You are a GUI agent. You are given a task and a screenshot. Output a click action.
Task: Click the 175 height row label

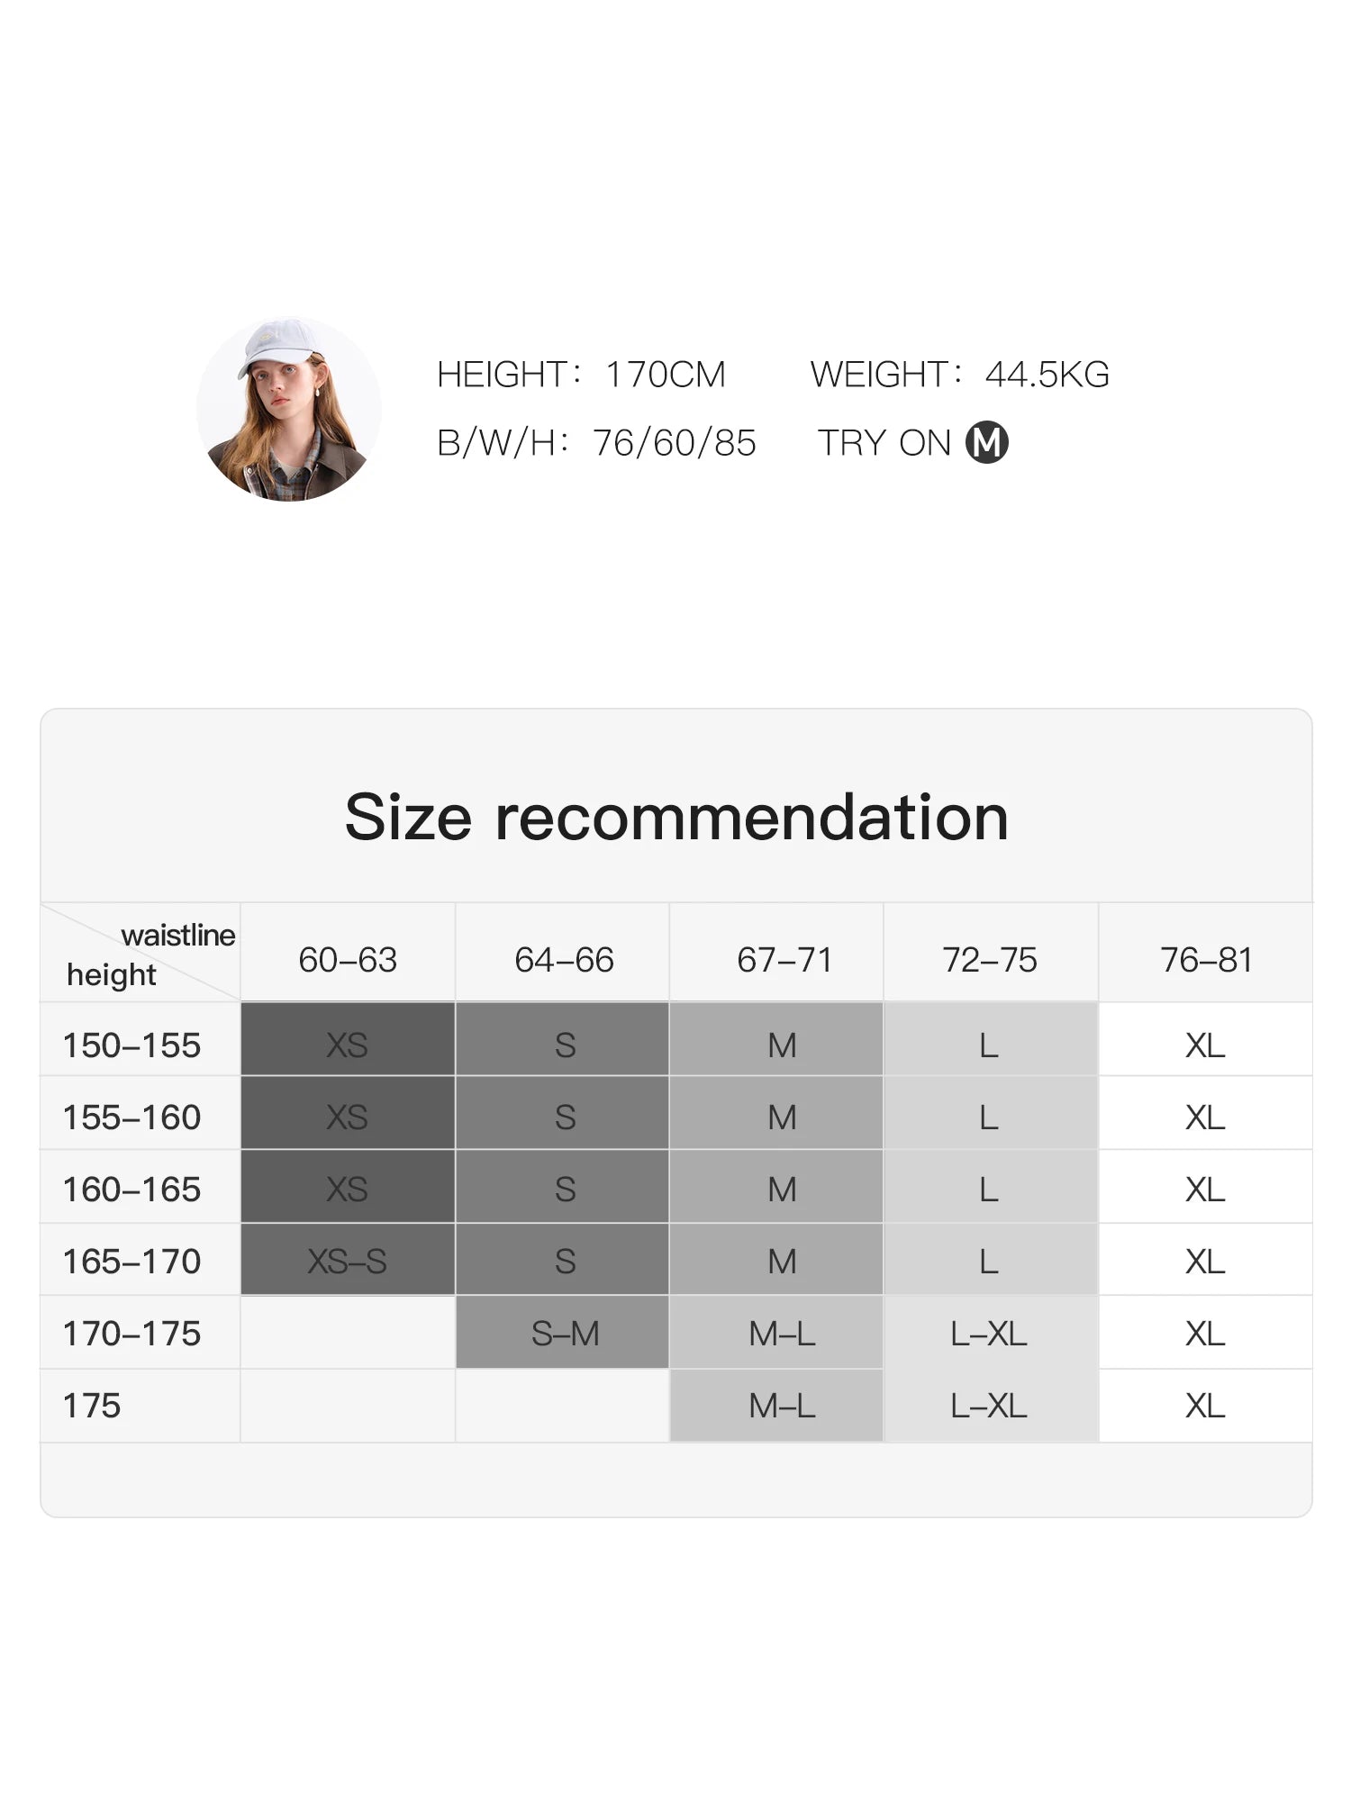point(92,1406)
